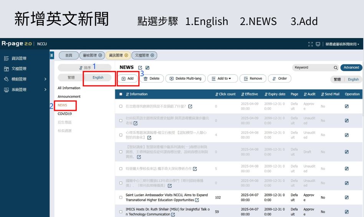Select NEWS category in list

[63, 105]
